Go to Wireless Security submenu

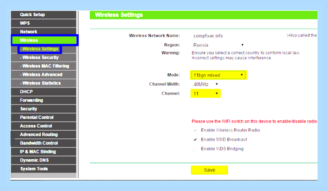[x=44, y=58]
